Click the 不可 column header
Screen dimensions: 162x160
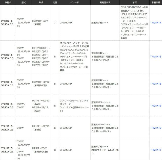click(x=134, y=3)
